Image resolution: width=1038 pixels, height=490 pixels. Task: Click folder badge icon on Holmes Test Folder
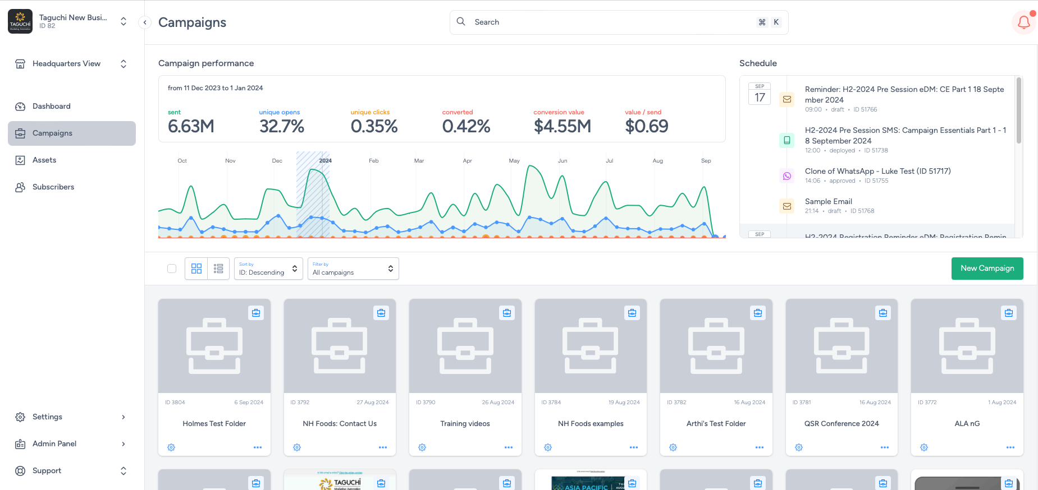pyautogui.click(x=256, y=313)
